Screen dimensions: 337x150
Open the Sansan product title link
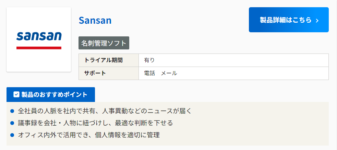pos(95,20)
